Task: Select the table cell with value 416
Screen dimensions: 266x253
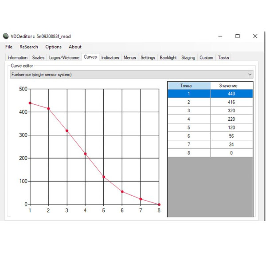Action: (x=231, y=102)
